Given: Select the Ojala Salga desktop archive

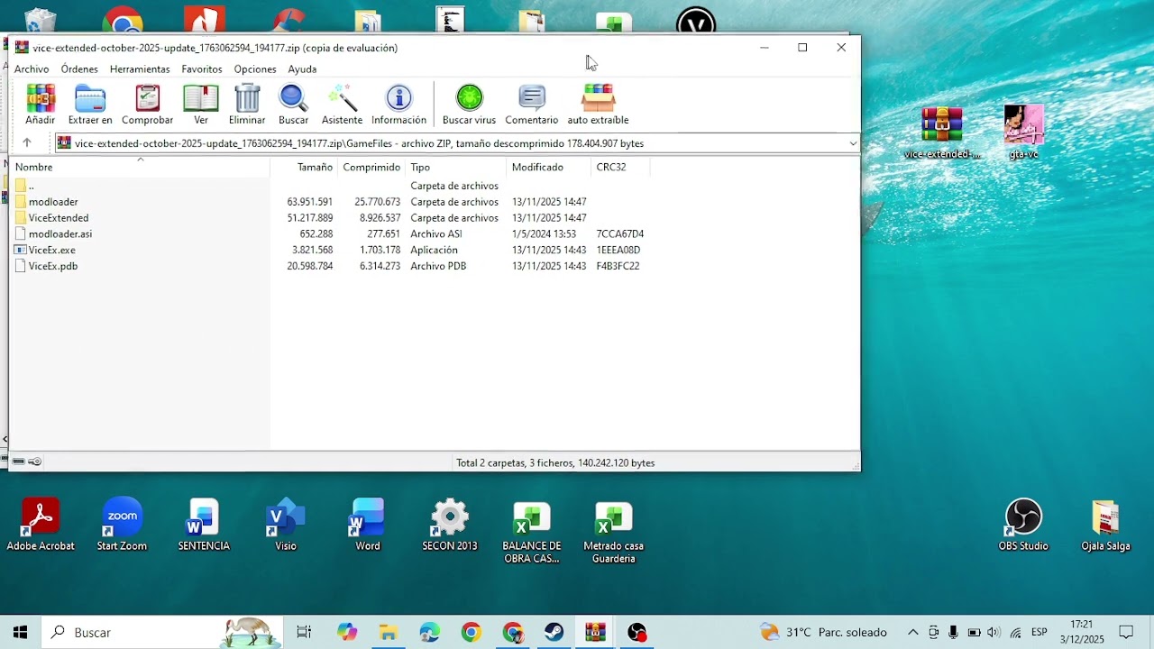Looking at the screenshot, I should click(1105, 525).
